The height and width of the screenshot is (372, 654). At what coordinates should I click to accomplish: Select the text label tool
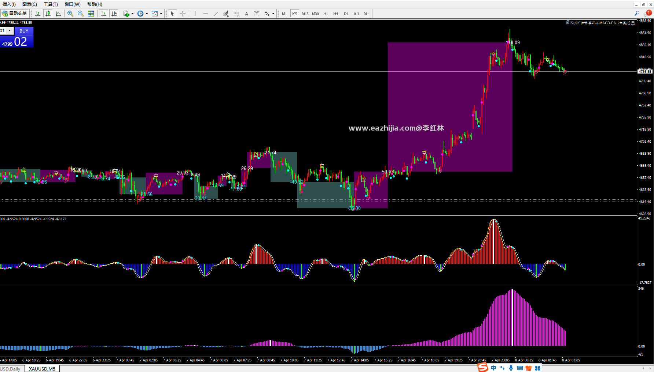[257, 14]
